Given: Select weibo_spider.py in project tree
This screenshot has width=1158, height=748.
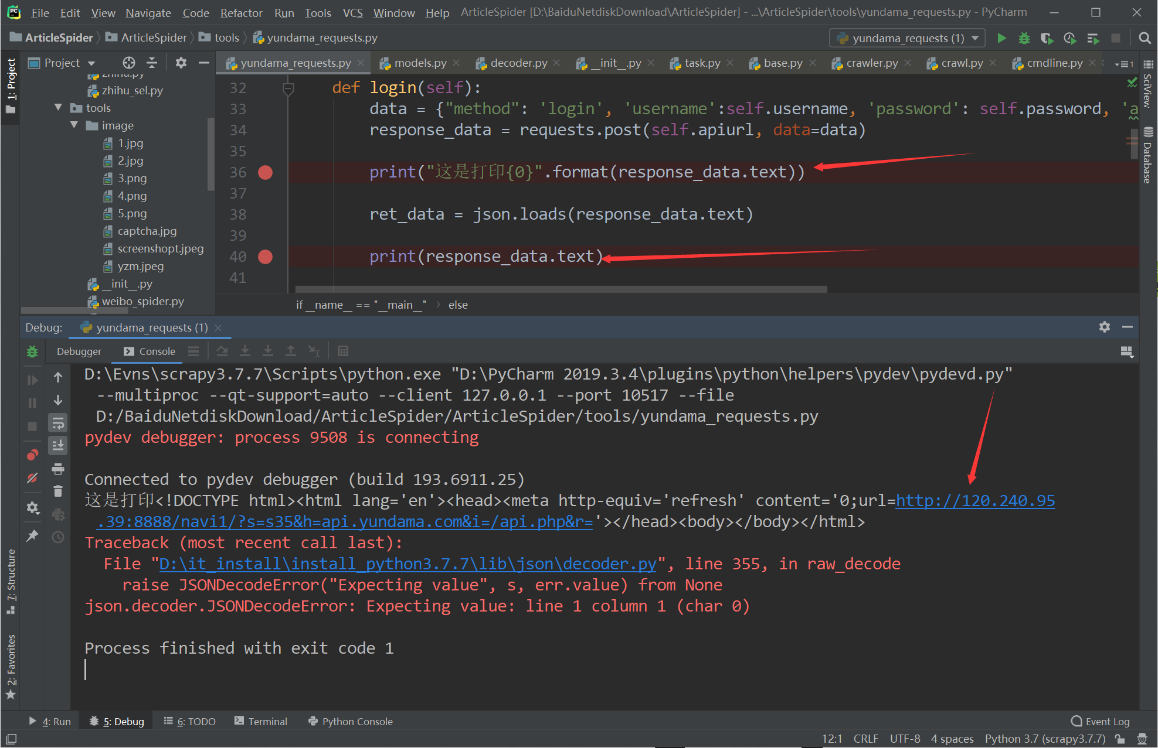Looking at the screenshot, I should (142, 301).
